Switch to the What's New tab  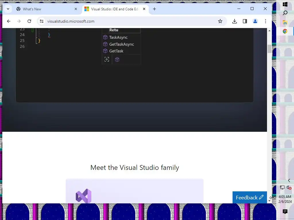pyautogui.click(x=47, y=9)
